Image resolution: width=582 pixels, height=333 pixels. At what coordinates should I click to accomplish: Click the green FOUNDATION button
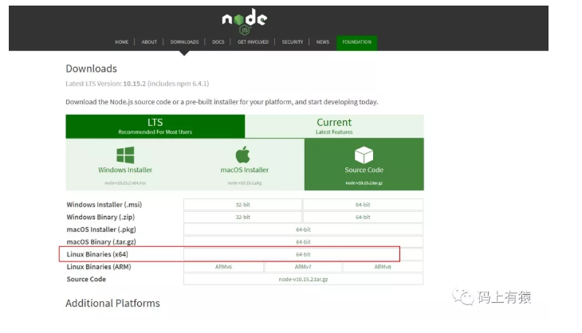[356, 42]
